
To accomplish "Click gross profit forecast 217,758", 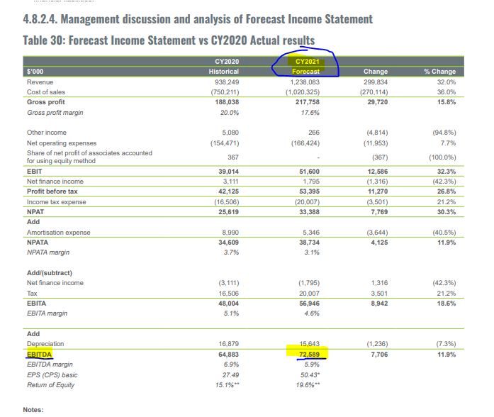I will [308, 102].
